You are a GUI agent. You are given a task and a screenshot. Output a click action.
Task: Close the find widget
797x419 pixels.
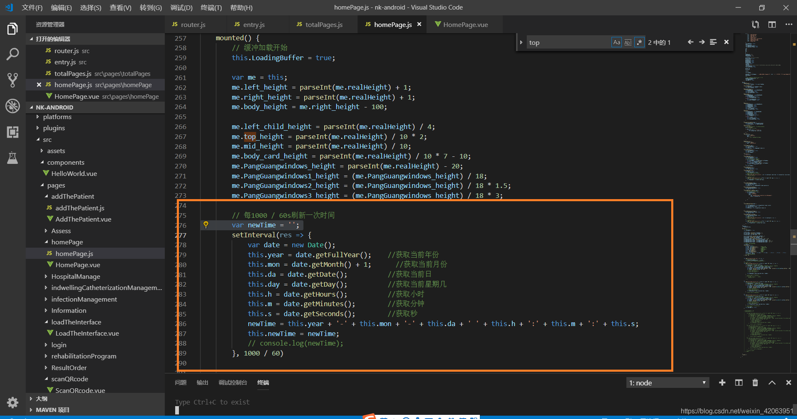tap(726, 42)
